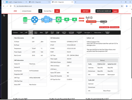Click Fiber Length value 4555 M
This screenshot has height=100, width=132.
[69, 59]
